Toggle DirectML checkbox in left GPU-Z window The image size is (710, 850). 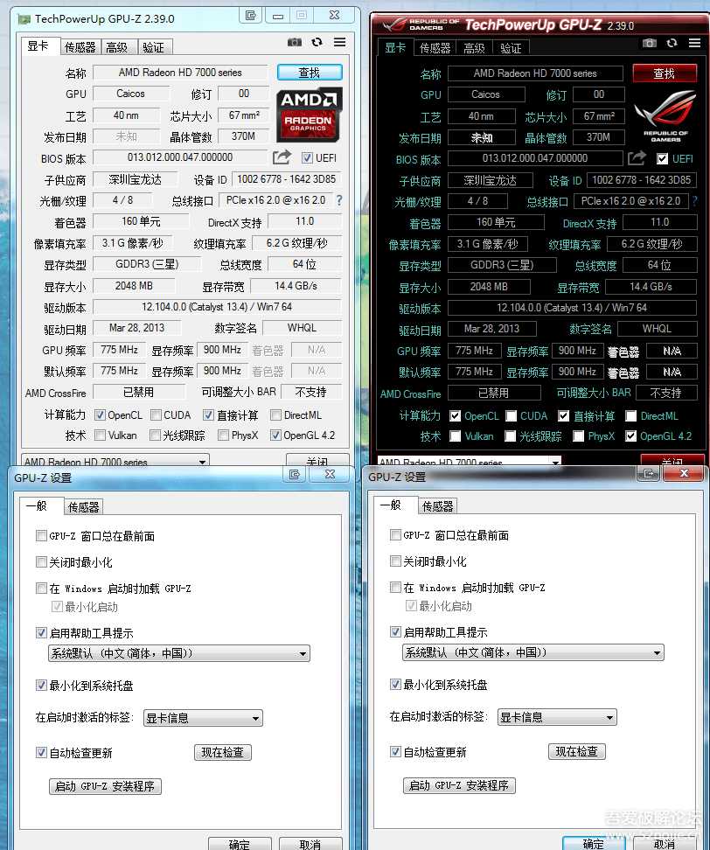click(x=275, y=415)
